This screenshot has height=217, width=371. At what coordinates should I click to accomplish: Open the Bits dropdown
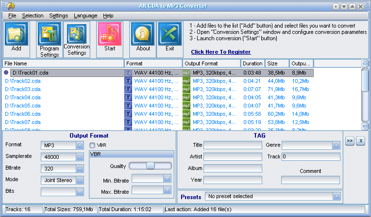[x=80, y=192]
